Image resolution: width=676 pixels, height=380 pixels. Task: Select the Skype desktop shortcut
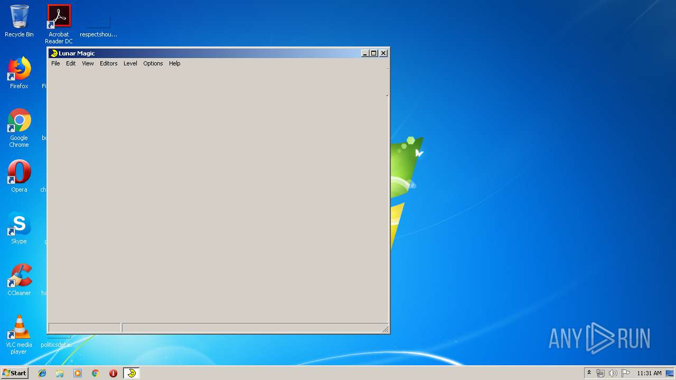19,228
